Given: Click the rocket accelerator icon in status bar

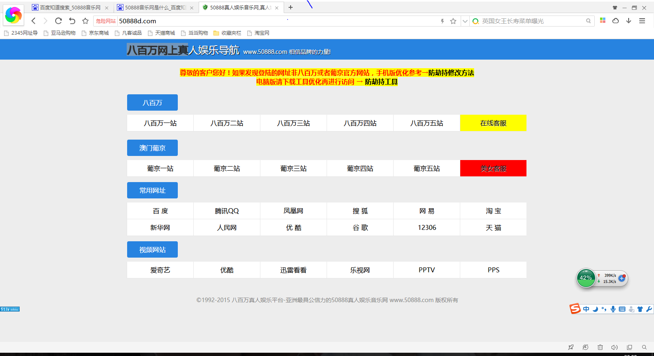Looking at the screenshot, I should click(x=571, y=347).
